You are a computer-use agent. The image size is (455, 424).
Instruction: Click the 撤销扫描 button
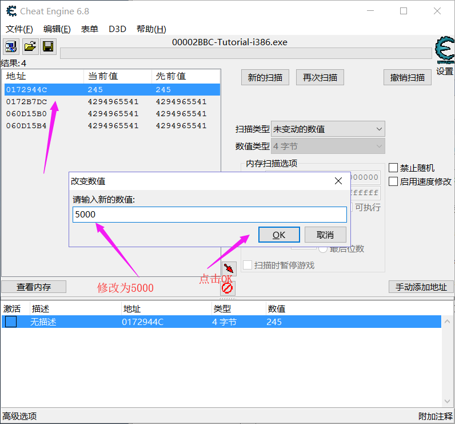coord(408,77)
